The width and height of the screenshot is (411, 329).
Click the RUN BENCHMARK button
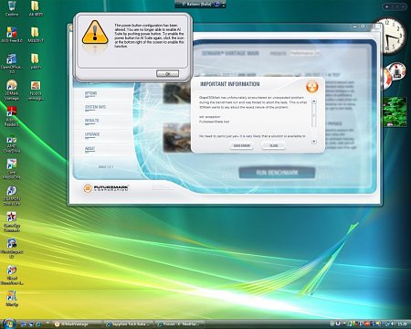[x=277, y=173]
